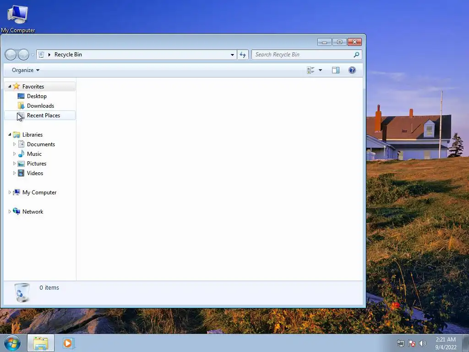Expand the Videos library
This screenshot has height=352, width=469.
click(14, 173)
